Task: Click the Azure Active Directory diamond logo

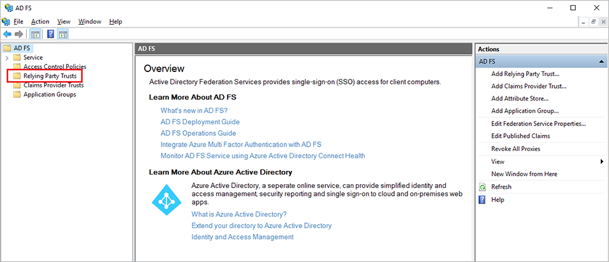Action: click(x=166, y=200)
